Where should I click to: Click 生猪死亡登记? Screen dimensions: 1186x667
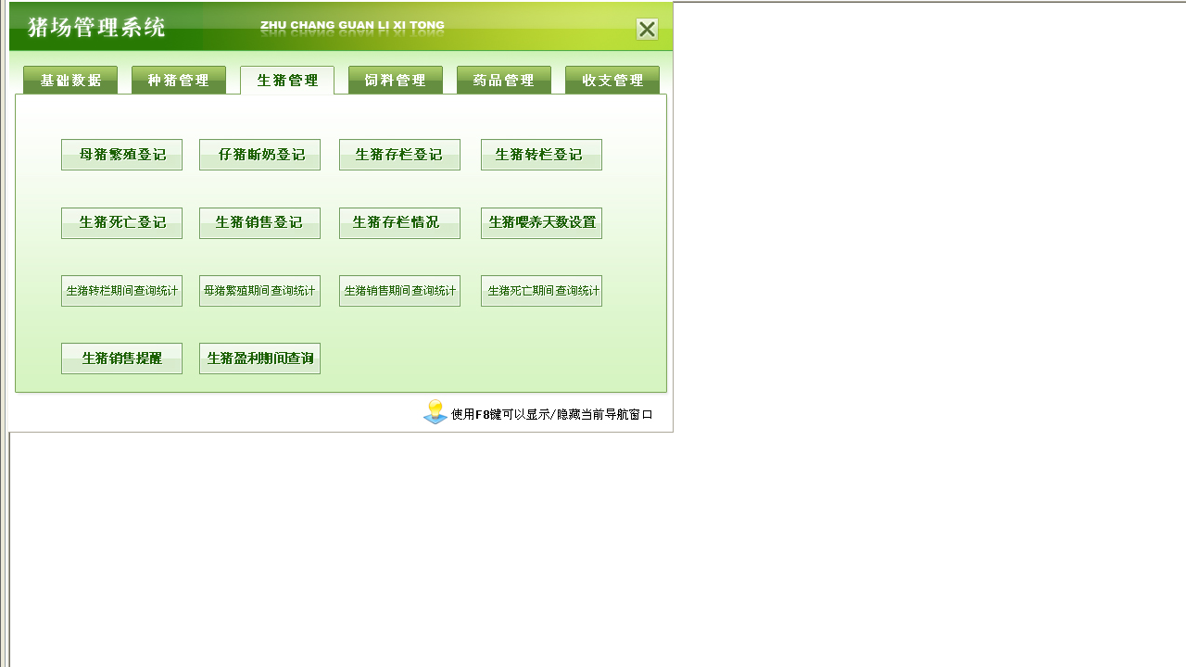pos(121,222)
